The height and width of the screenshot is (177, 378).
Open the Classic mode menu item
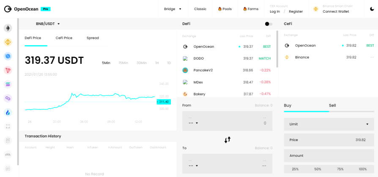200,9
